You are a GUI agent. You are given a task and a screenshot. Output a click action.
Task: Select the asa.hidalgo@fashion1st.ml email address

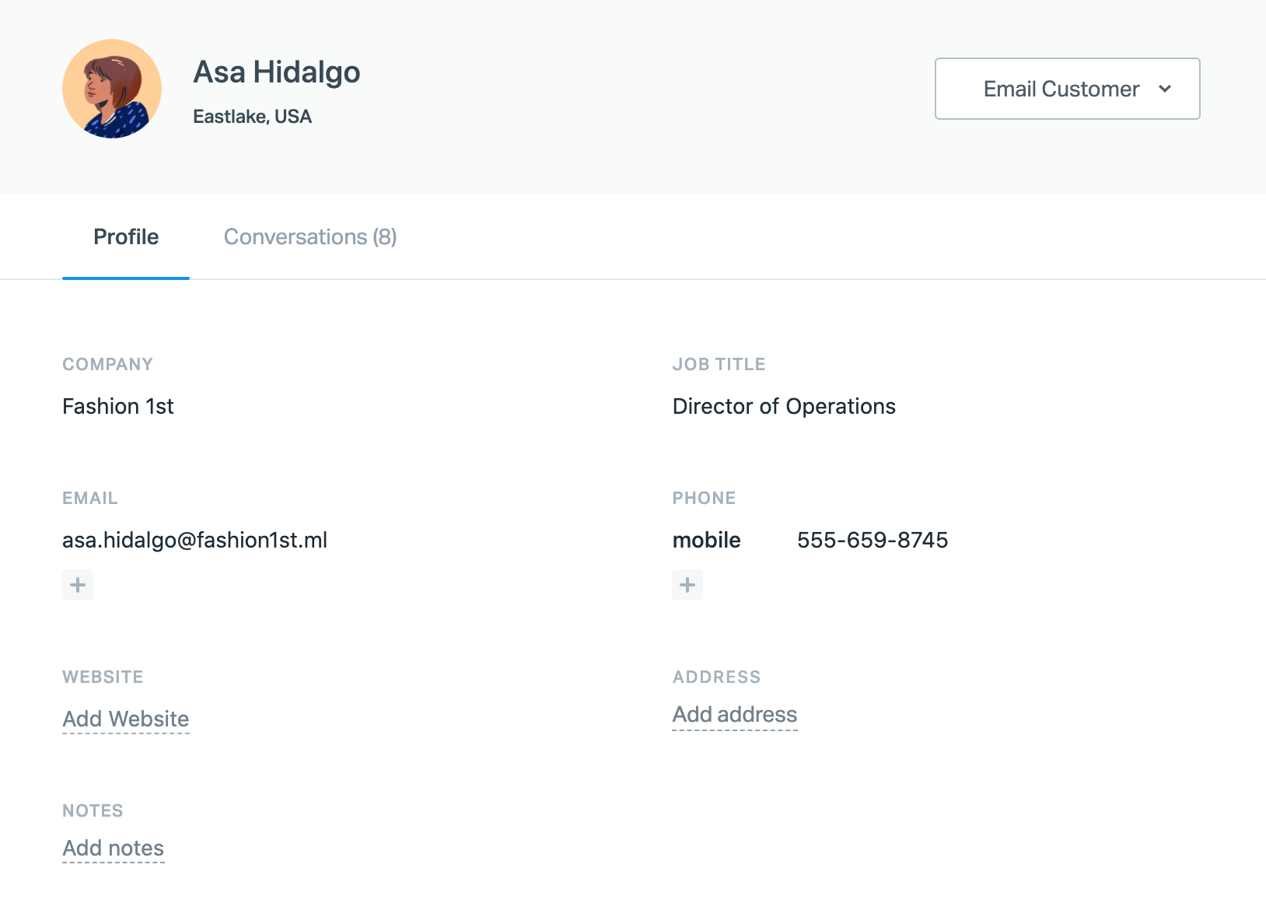194,541
